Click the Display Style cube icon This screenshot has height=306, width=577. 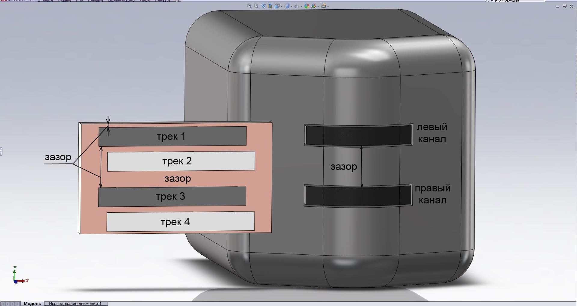pos(287,6)
